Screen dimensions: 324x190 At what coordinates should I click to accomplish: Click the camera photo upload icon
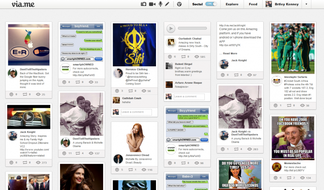(144, 4)
